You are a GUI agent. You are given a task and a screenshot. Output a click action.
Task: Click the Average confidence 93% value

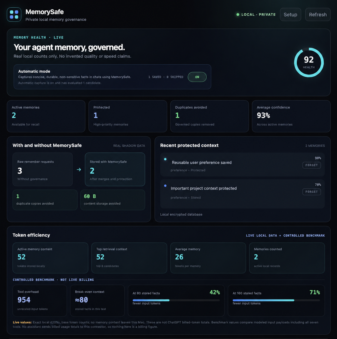click(x=263, y=116)
